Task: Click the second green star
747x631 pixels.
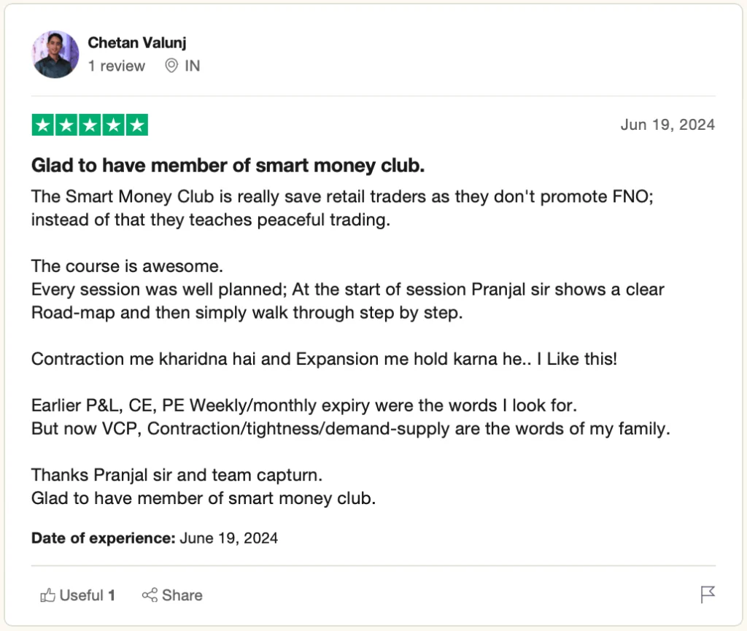Action: pos(66,125)
